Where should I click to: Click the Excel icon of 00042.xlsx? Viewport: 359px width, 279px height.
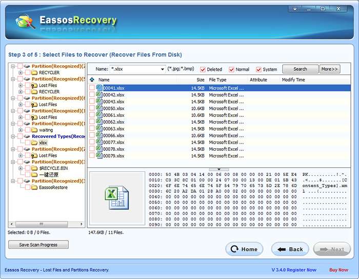click(x=99, y=94)
